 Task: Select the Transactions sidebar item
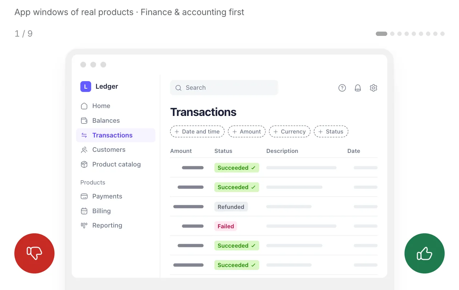tap(116, 135)
